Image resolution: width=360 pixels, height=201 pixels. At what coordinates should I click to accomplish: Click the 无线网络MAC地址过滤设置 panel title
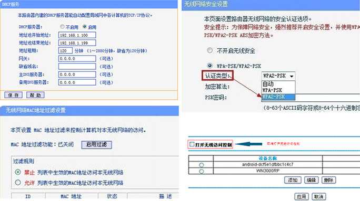36,110
